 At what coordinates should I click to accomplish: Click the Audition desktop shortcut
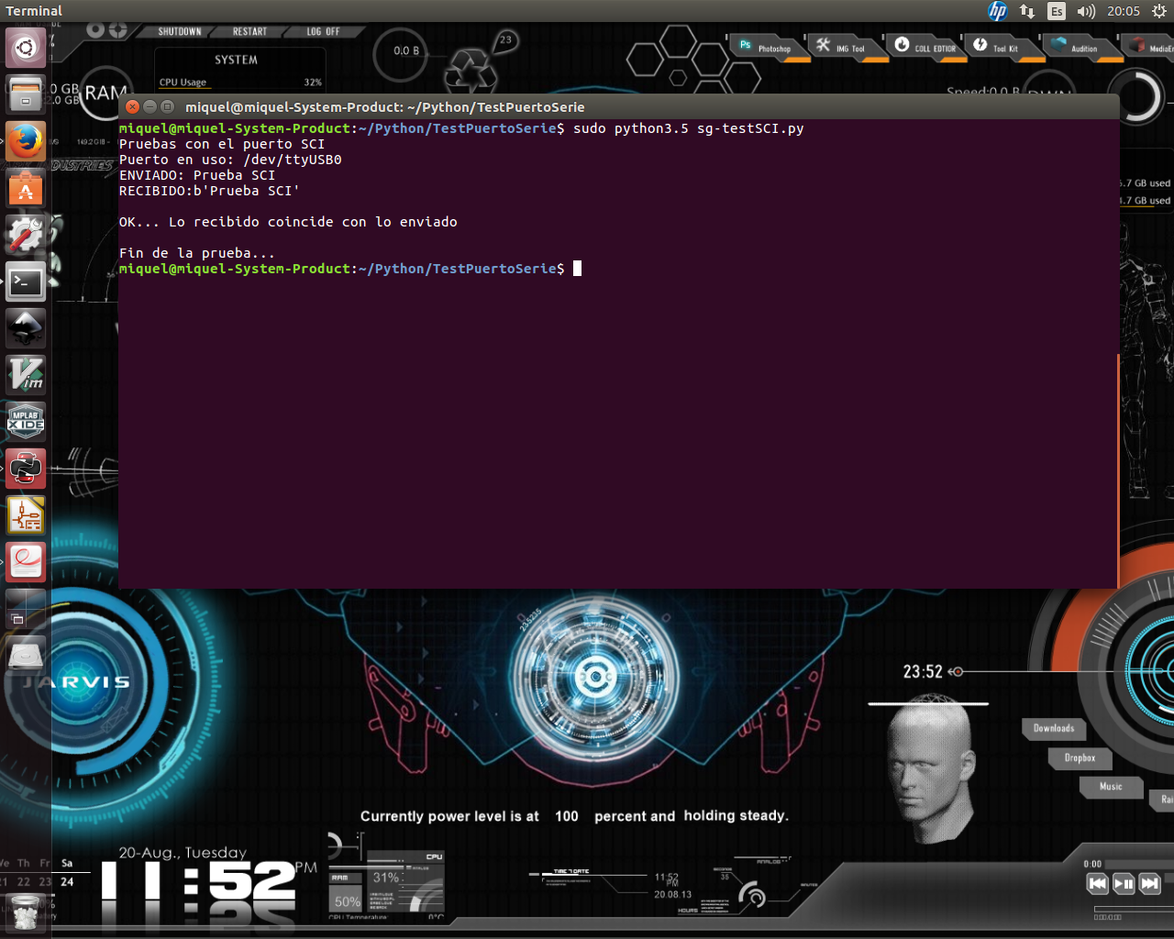[x=1083, y=47]
